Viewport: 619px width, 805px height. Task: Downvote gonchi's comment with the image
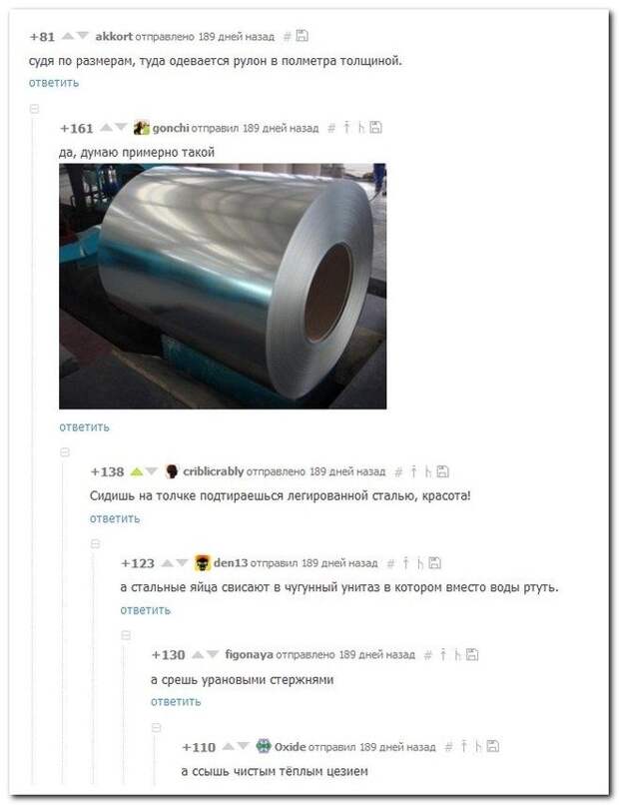[x=121, y=127]
